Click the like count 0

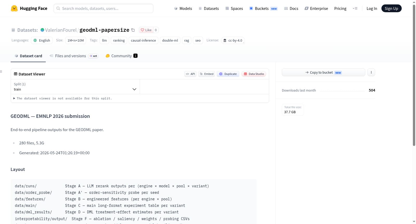coord(156,30)
